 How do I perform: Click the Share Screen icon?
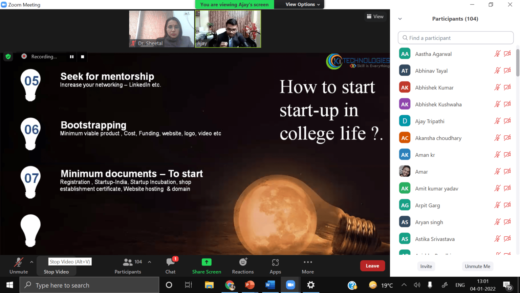[207, 262]
